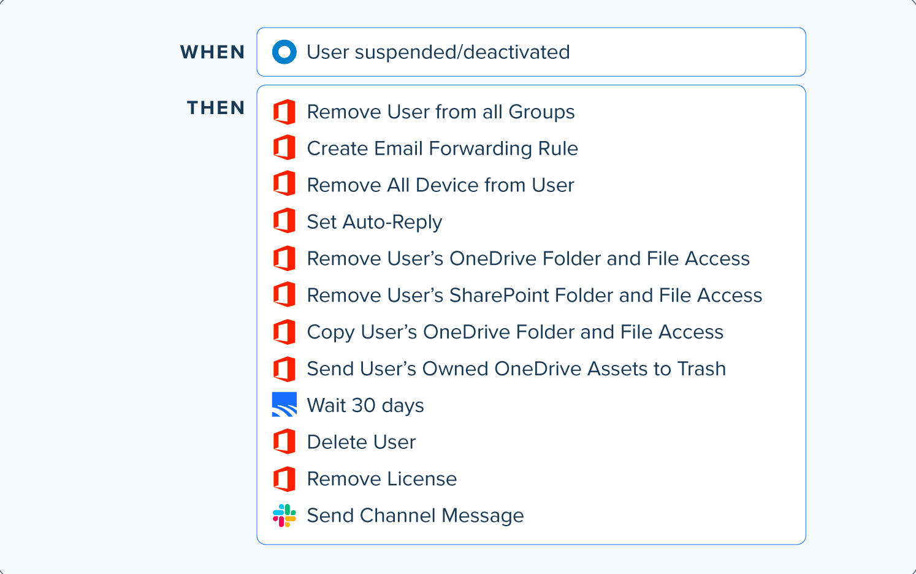Click Office icon next to Remove User from all Groups
This screenshot has width=916, height=574.
284,112
